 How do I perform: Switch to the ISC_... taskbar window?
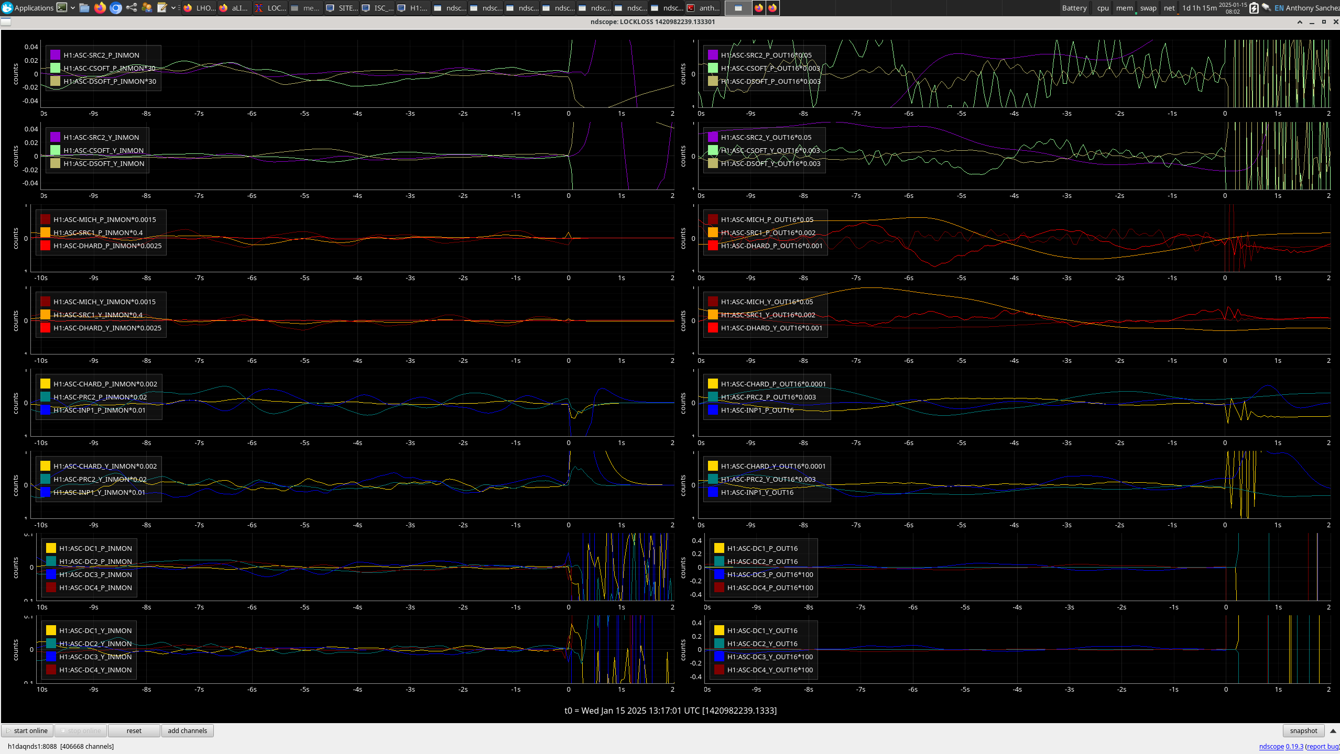(x=378, y=8)
